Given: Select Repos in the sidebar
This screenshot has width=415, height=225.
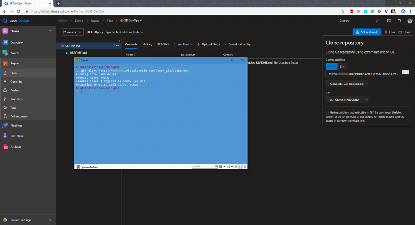Looking at the screenshot, I should (x=15, y=63).
